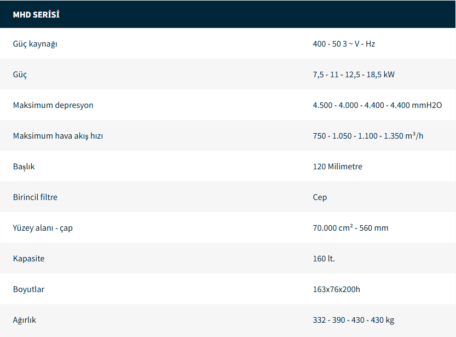456x337 pixels.
Task: Click the Boyutlar row label
Action: pyautogui.click(x=29, y=289)
